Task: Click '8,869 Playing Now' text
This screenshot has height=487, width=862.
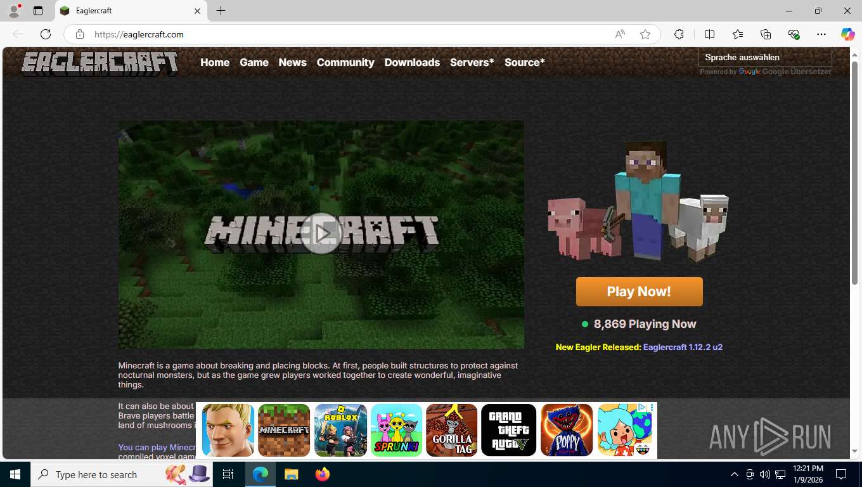Action: [645, 324]
